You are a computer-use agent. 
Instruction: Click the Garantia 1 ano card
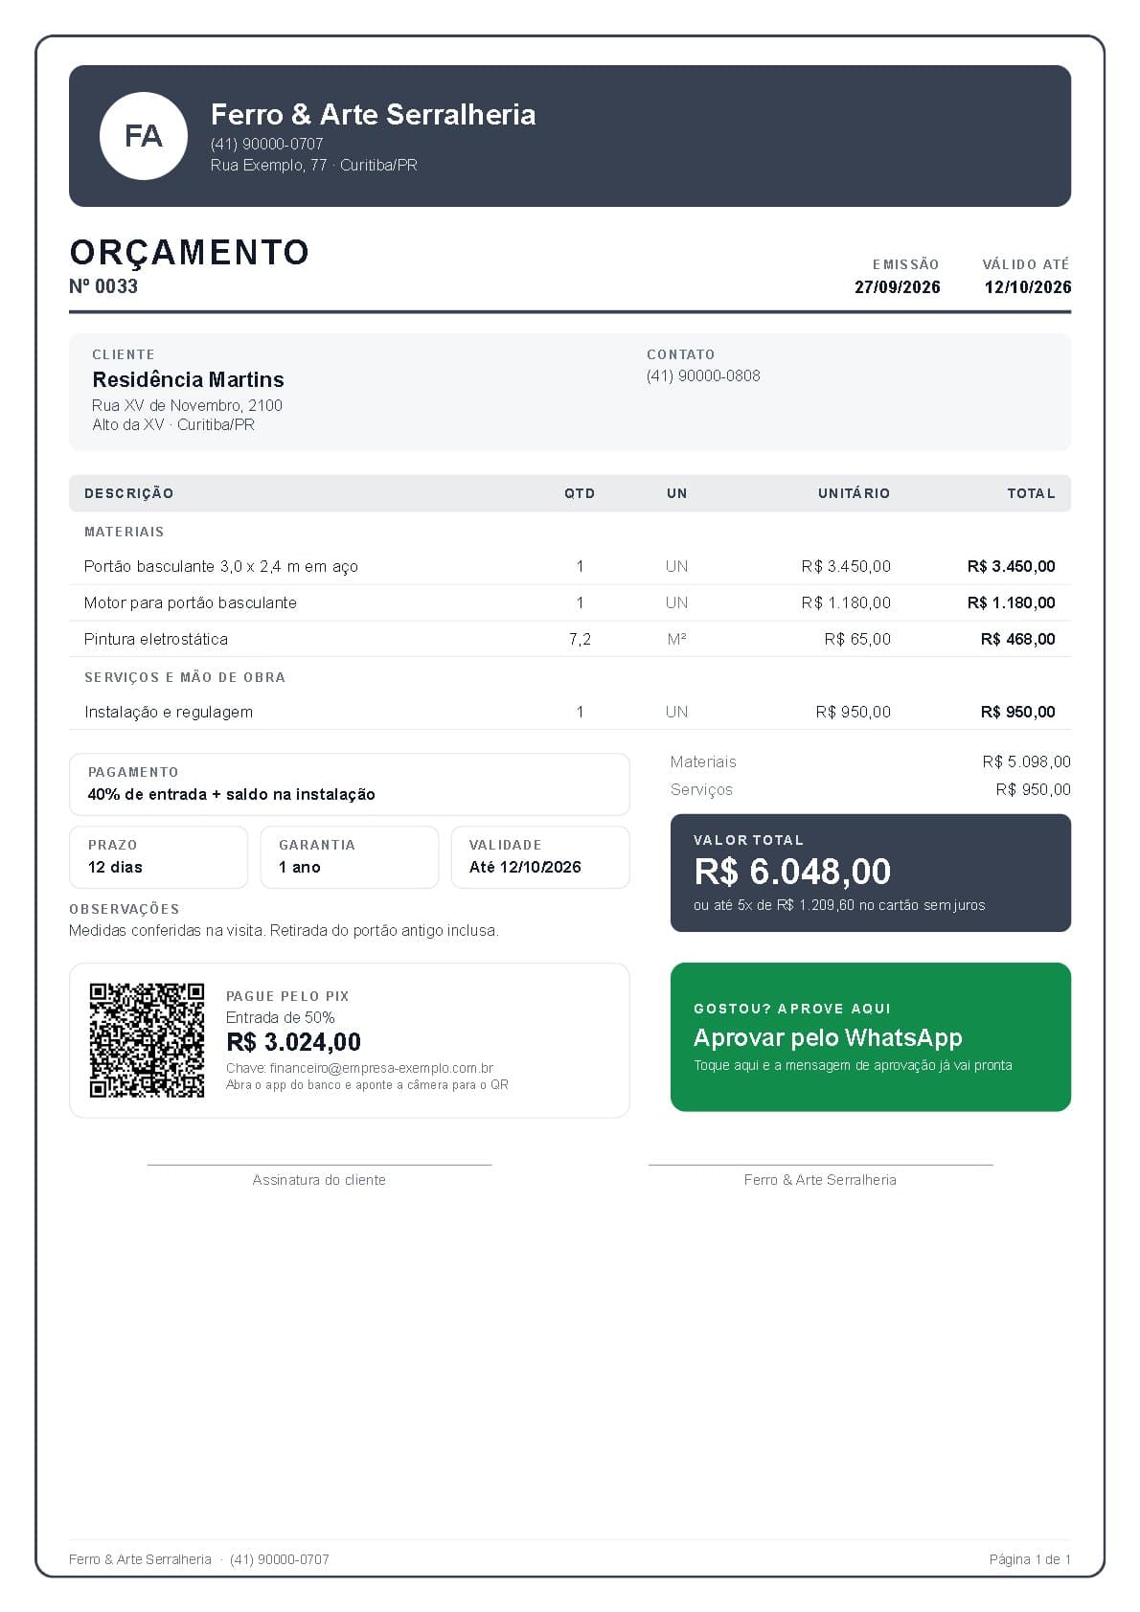(x=349, y=857)
